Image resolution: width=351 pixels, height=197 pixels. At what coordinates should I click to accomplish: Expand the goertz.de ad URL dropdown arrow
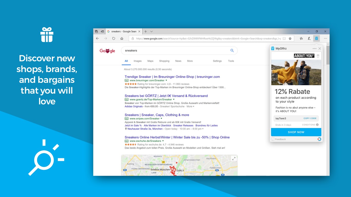[174, 100]
